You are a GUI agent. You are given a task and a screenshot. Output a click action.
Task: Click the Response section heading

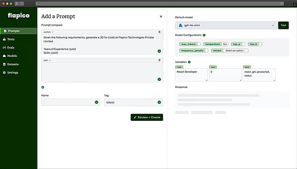[x=181, y=87]
